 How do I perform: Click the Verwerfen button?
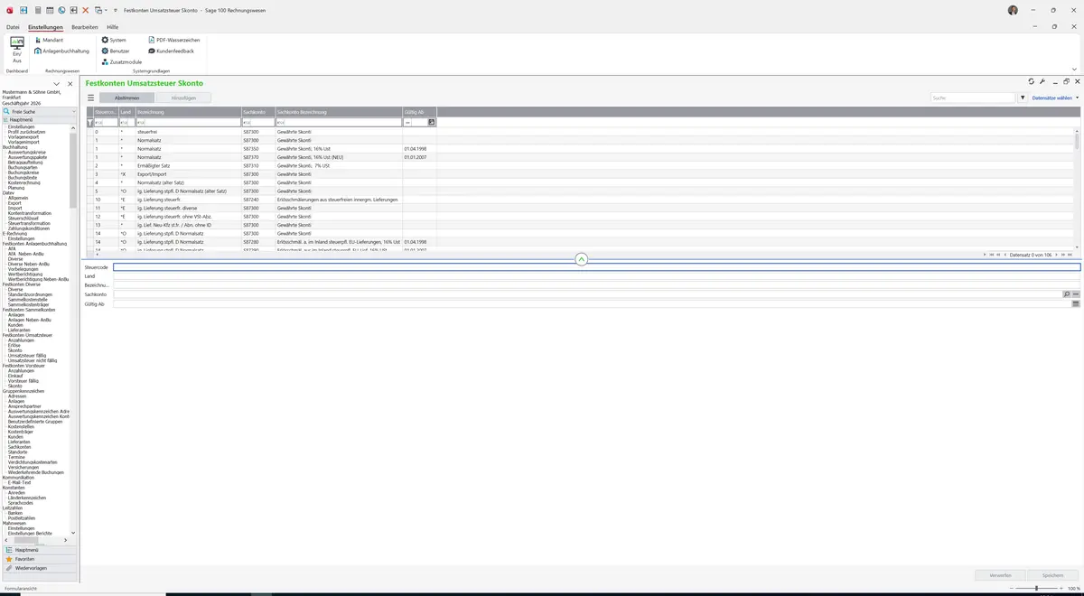(1001, 575)
